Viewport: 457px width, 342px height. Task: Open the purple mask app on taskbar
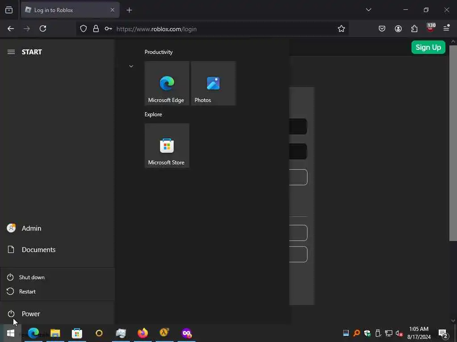(x=187, y=333)
